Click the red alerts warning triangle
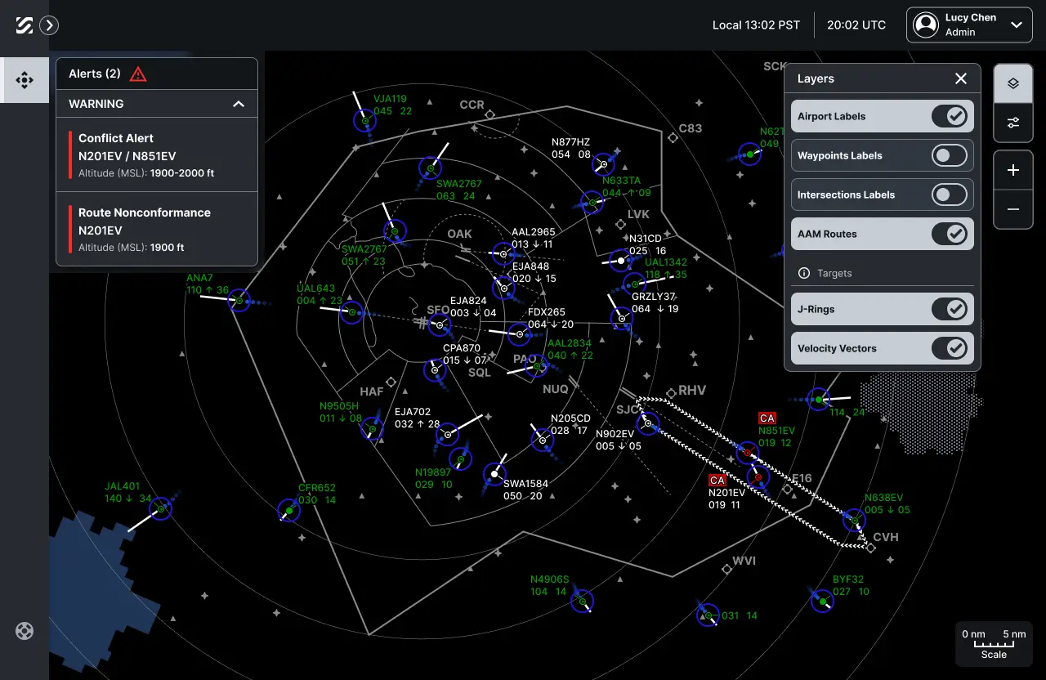The width and height of the screenshot is (1046, 680). coord(138,74)
